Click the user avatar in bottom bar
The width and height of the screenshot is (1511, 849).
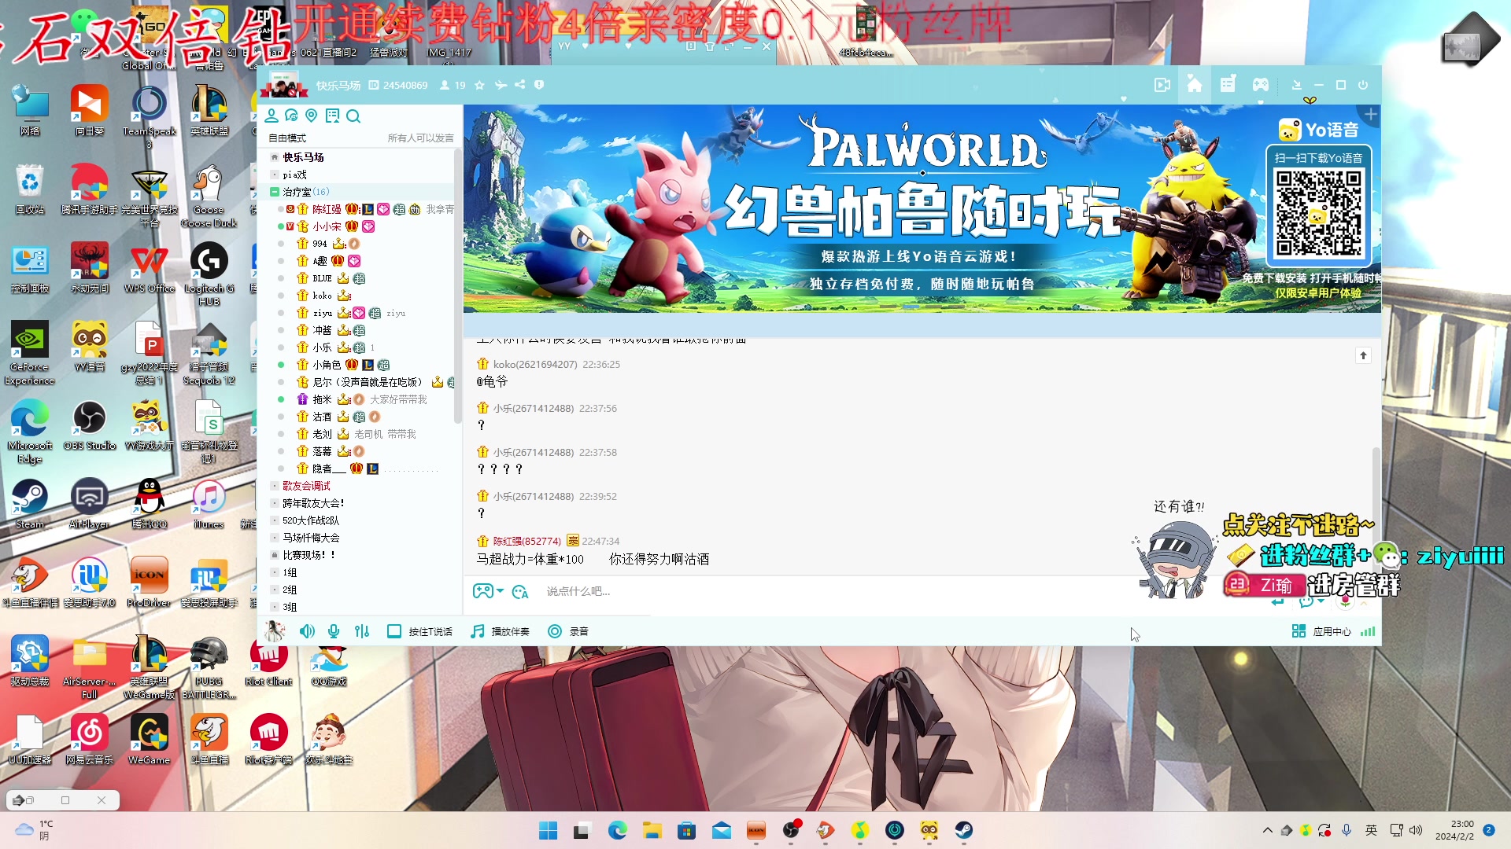coord(275,630)
